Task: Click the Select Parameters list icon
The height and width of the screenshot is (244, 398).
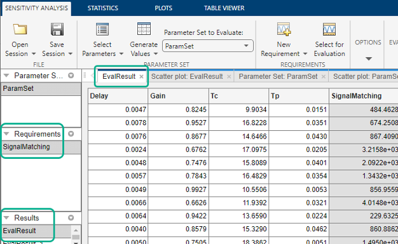Action: [102, 29]
